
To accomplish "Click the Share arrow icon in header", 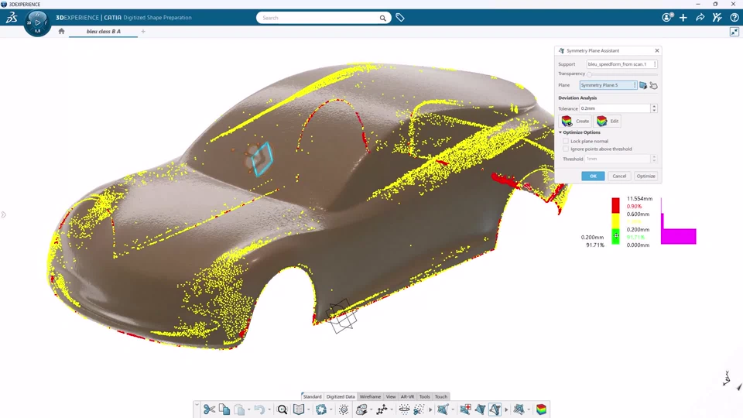I will point(700,18).
